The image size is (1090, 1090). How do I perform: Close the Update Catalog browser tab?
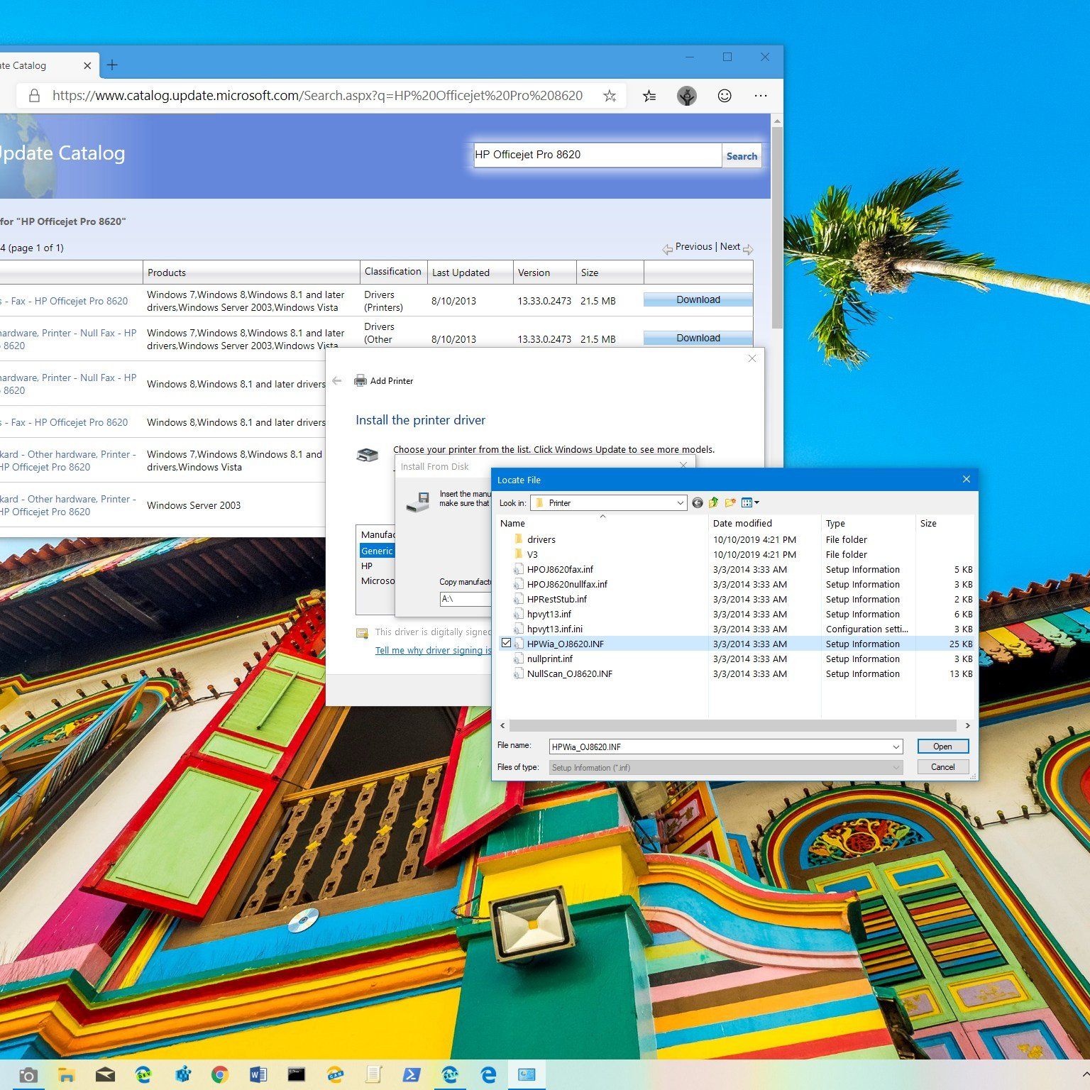tap(87, 65)
